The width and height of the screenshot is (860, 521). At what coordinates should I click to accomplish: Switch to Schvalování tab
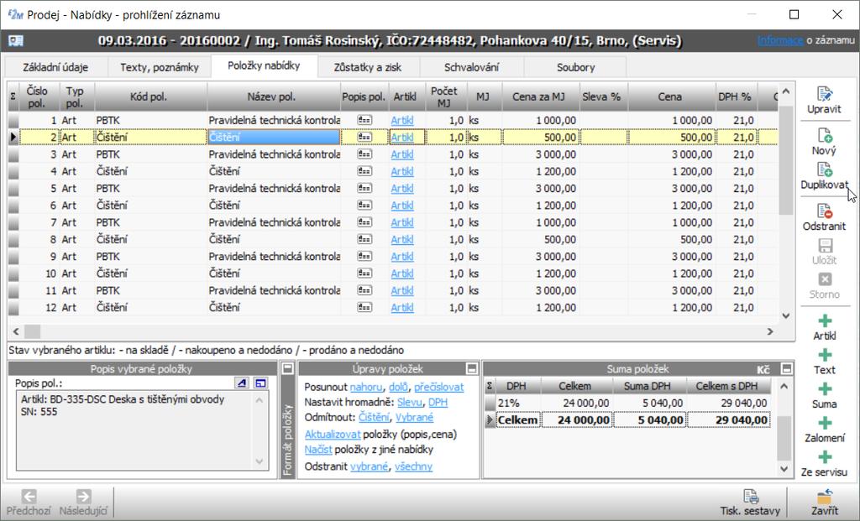[x=472, y=67]
